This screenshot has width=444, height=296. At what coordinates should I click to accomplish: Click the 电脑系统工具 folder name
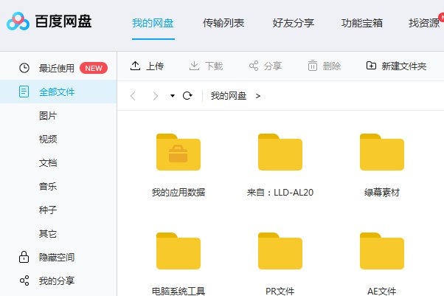178,291
